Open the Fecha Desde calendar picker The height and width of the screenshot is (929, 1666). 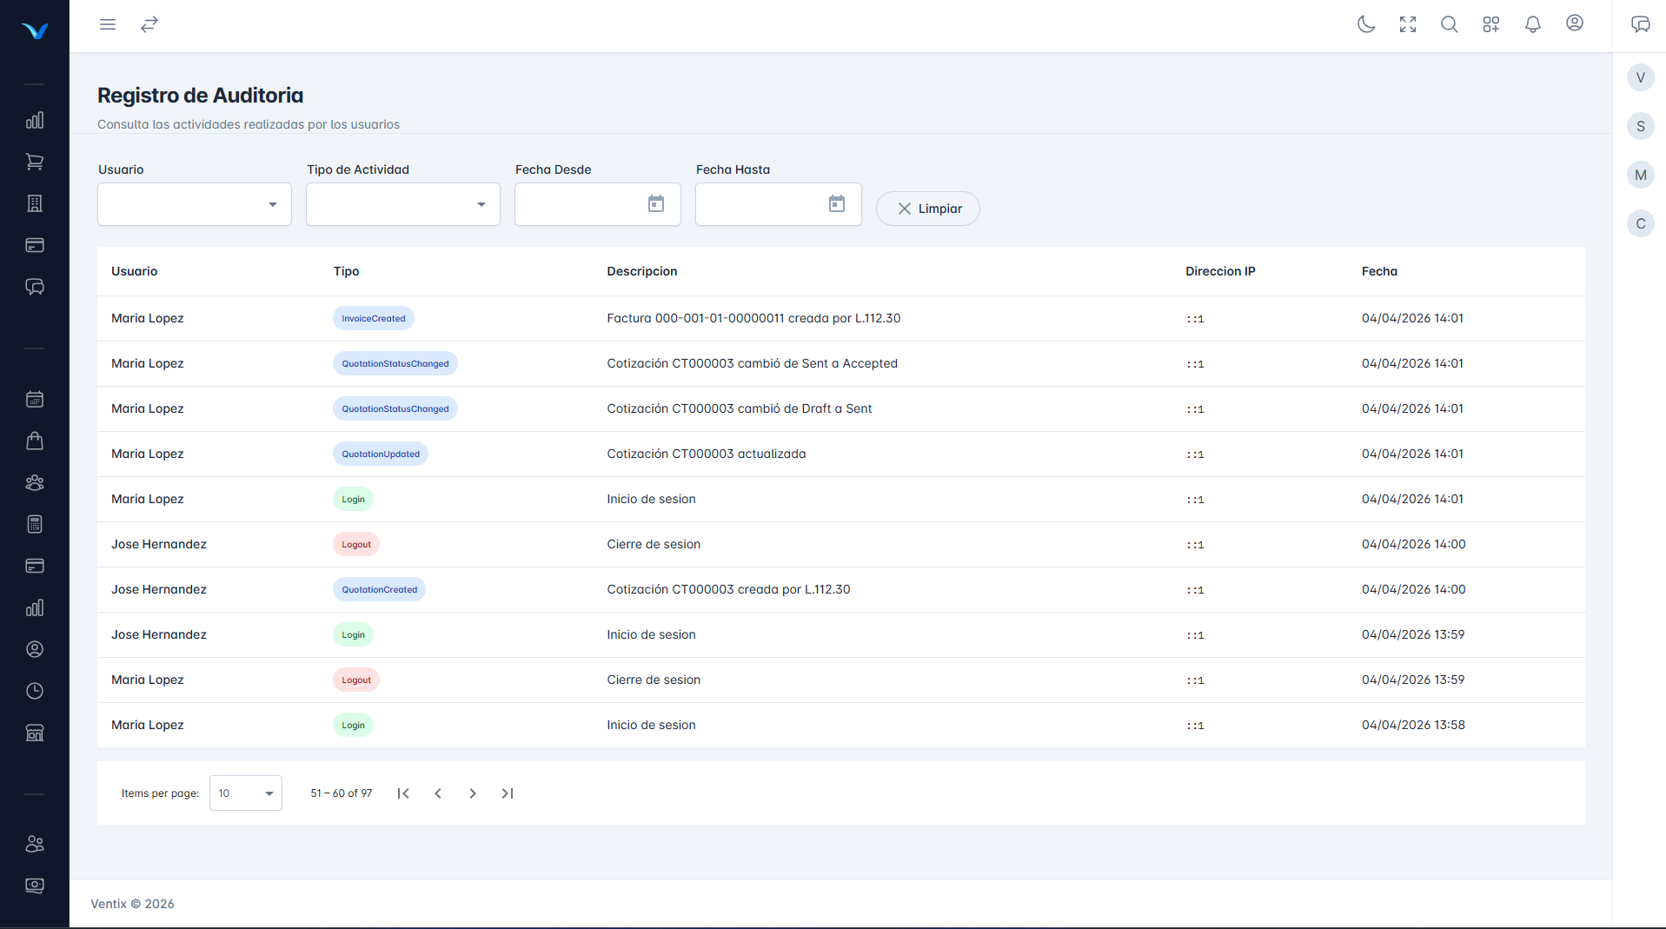[656, 204]
